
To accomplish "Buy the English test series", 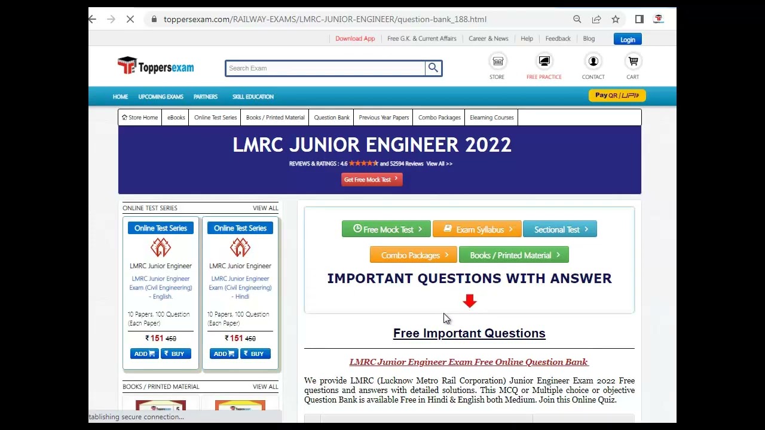I will [x=175, y=354].
